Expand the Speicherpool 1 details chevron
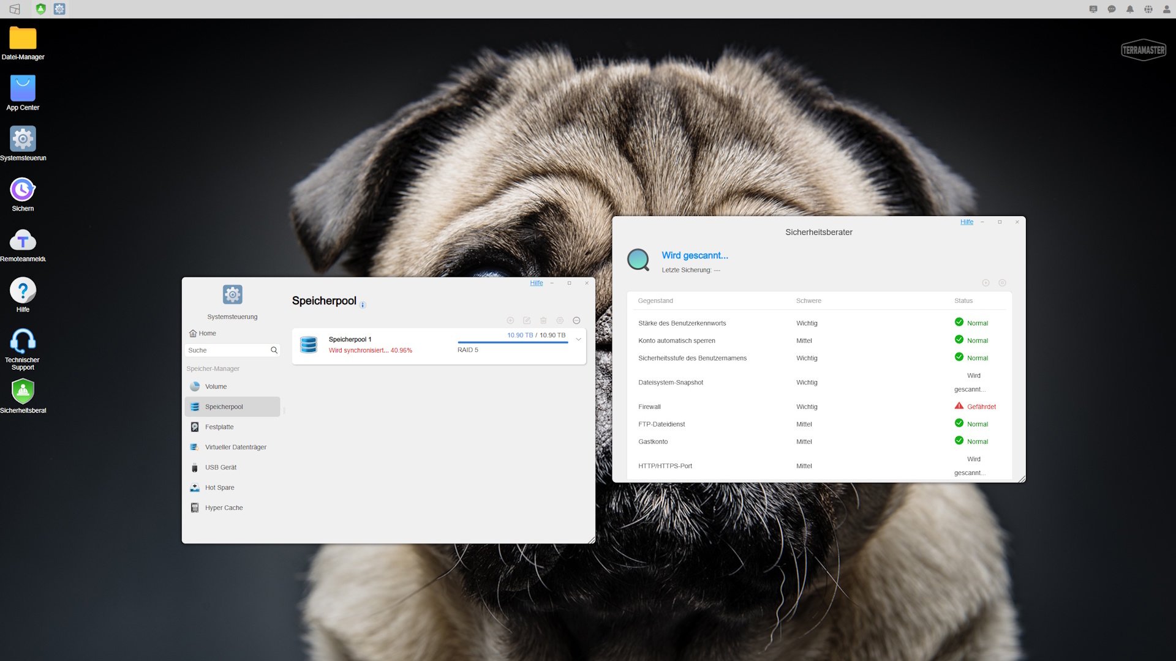 (x=578, y=340)
